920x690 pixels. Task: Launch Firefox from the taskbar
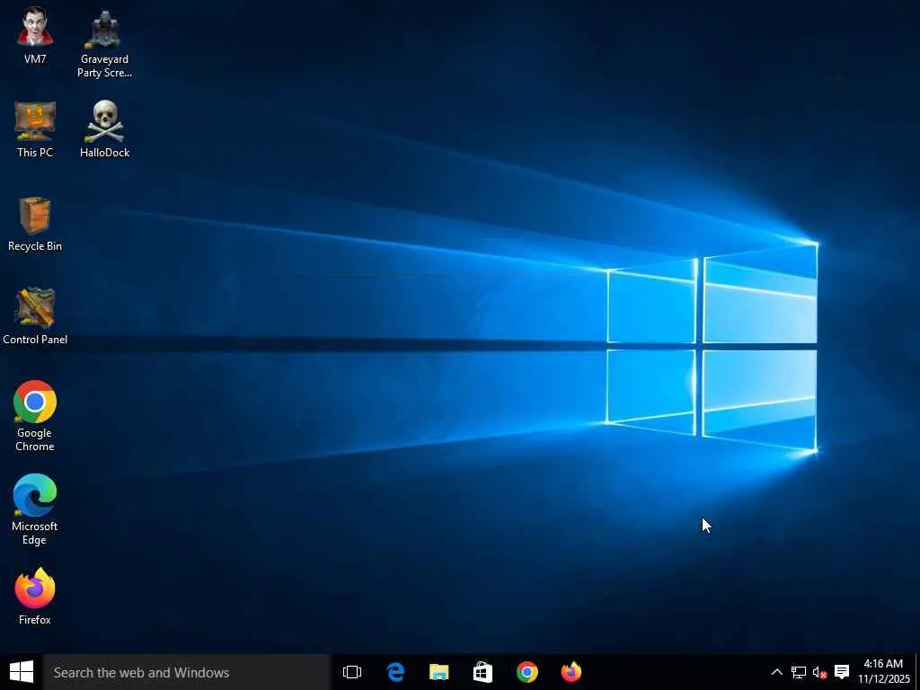[x=571, y=672]
